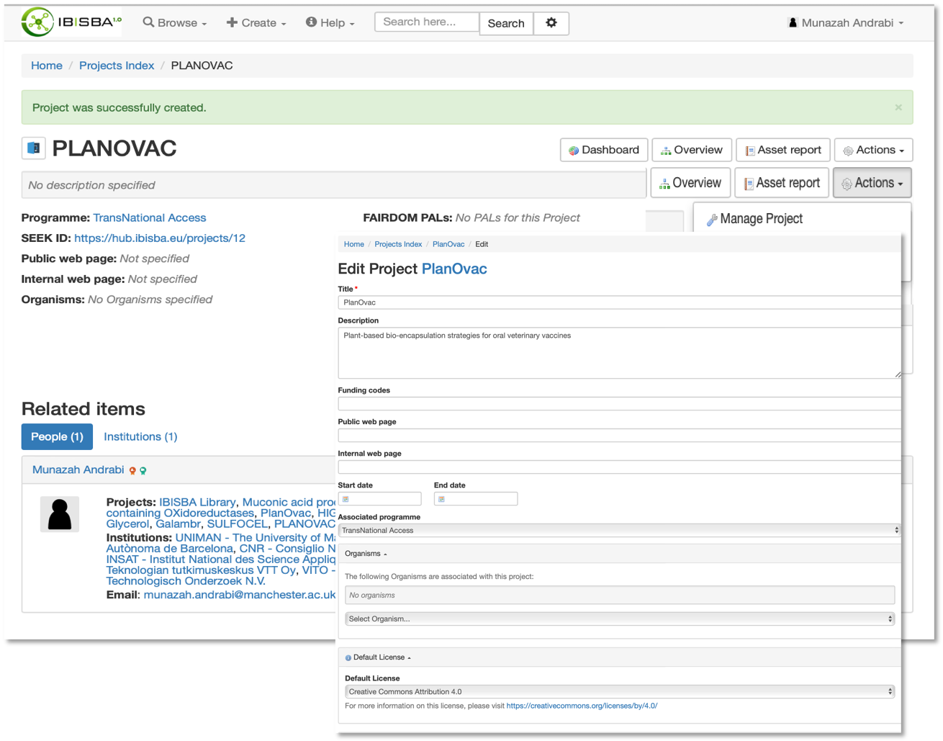Click the munazah.andrabi email address

[x=239, y=595]
